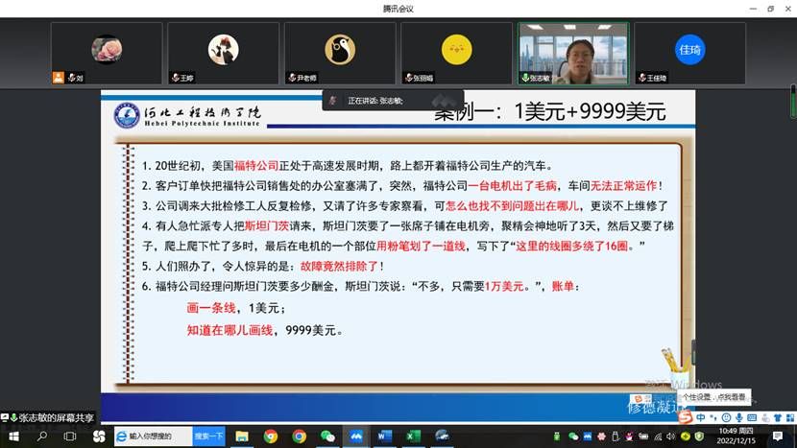The height and width of the screenshot is (448, 797).
Task: Click the '搜索一下' search button
Action: point(208,436)
